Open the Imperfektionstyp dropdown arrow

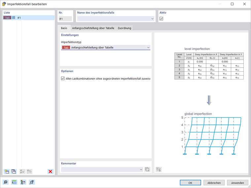148,47
